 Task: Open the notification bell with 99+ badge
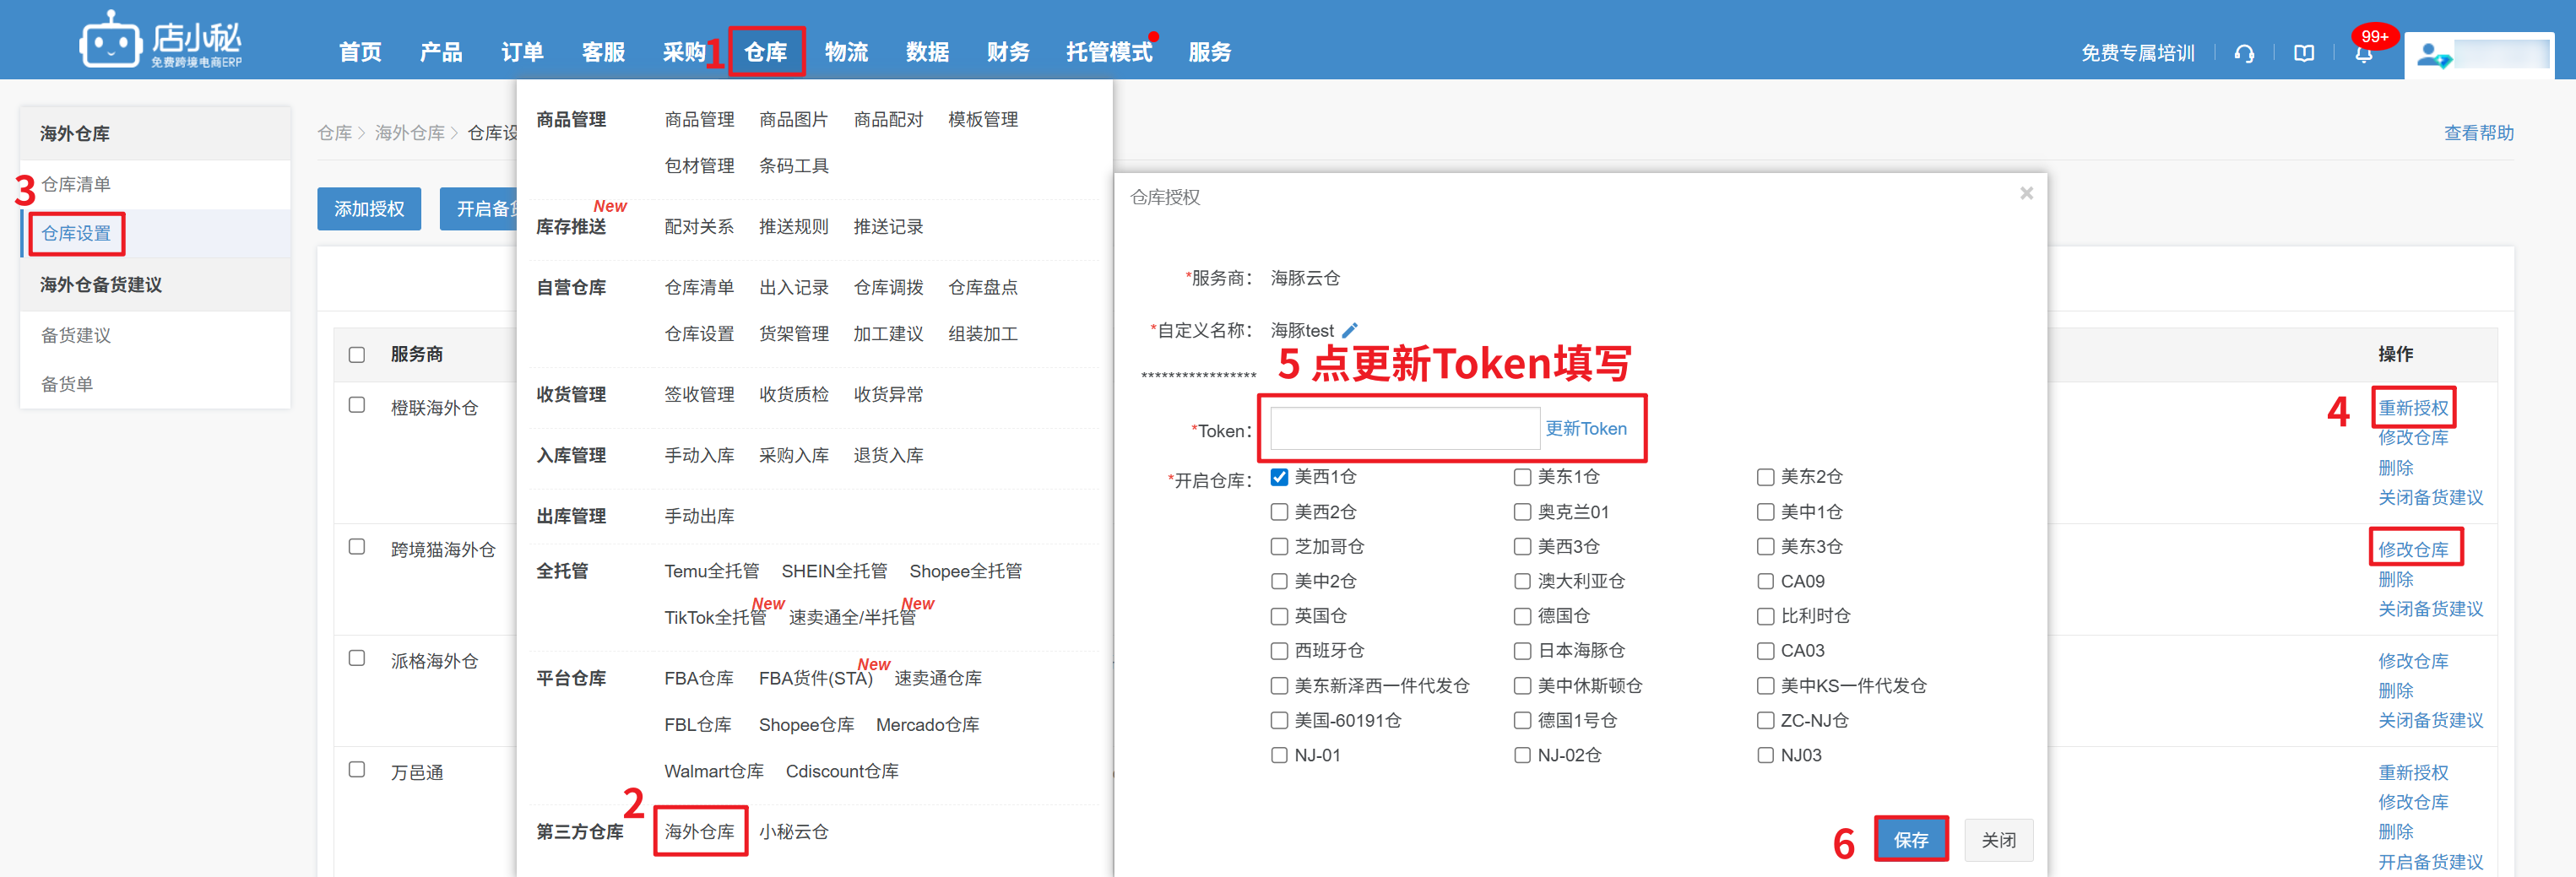tap(2364, 54)
